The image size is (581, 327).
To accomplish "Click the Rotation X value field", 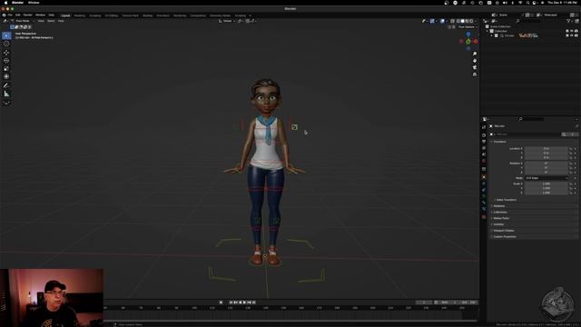I will [547, 163].
